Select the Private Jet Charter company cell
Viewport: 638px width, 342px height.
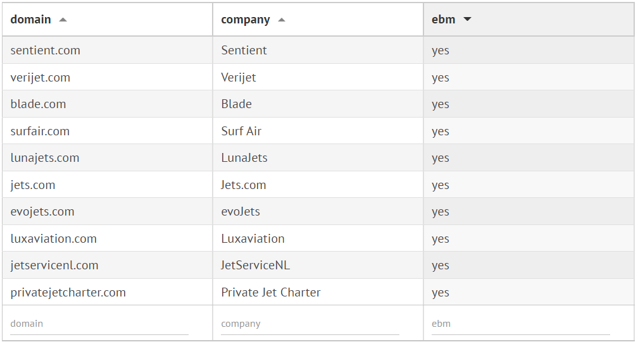click(x=271, y=293)
